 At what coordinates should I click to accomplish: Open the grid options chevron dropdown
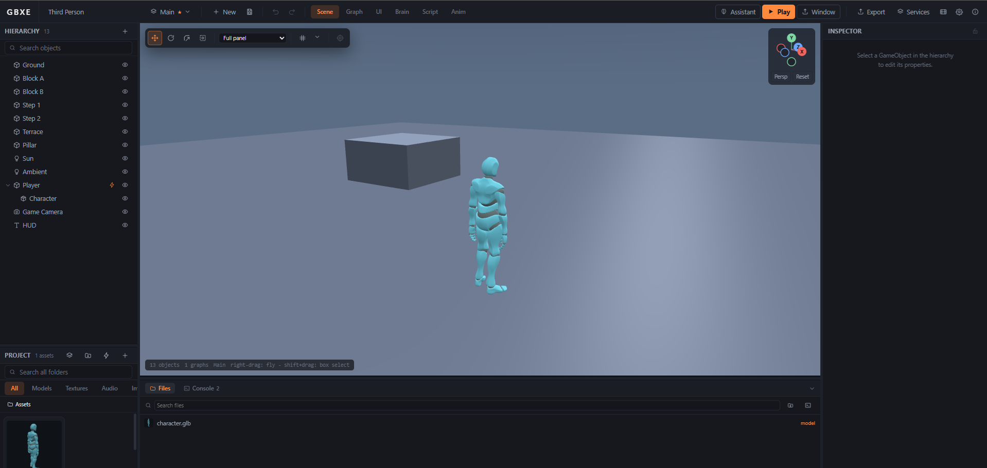(318, 38)
